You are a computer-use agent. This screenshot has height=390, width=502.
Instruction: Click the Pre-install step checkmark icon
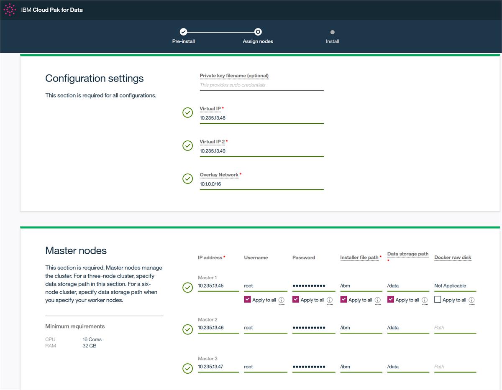[x=183, y=32]
